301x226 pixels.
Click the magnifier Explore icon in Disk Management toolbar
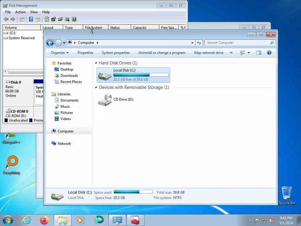(x=67, y=19)
